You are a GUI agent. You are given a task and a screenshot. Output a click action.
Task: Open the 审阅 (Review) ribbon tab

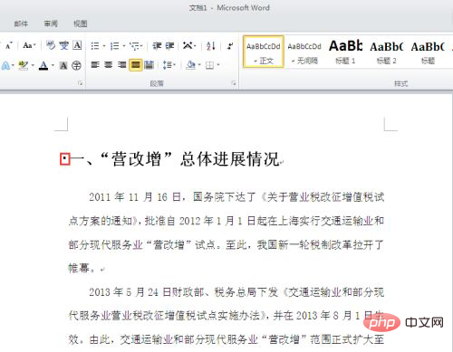point(51,24)
